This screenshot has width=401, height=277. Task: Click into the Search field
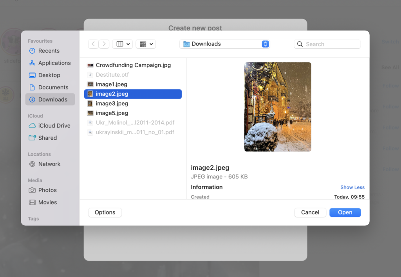click(x=327, y=44)
